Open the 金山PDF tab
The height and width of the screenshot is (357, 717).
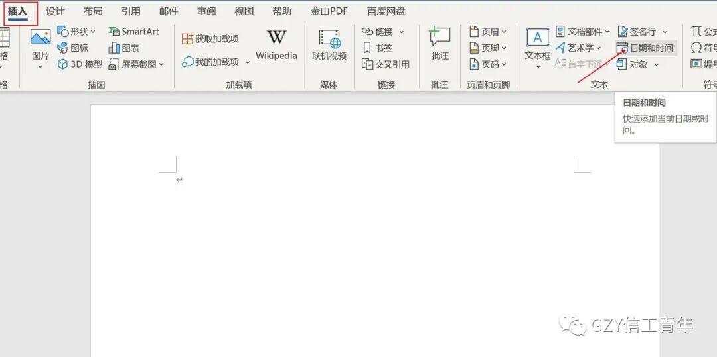point(329,11)
